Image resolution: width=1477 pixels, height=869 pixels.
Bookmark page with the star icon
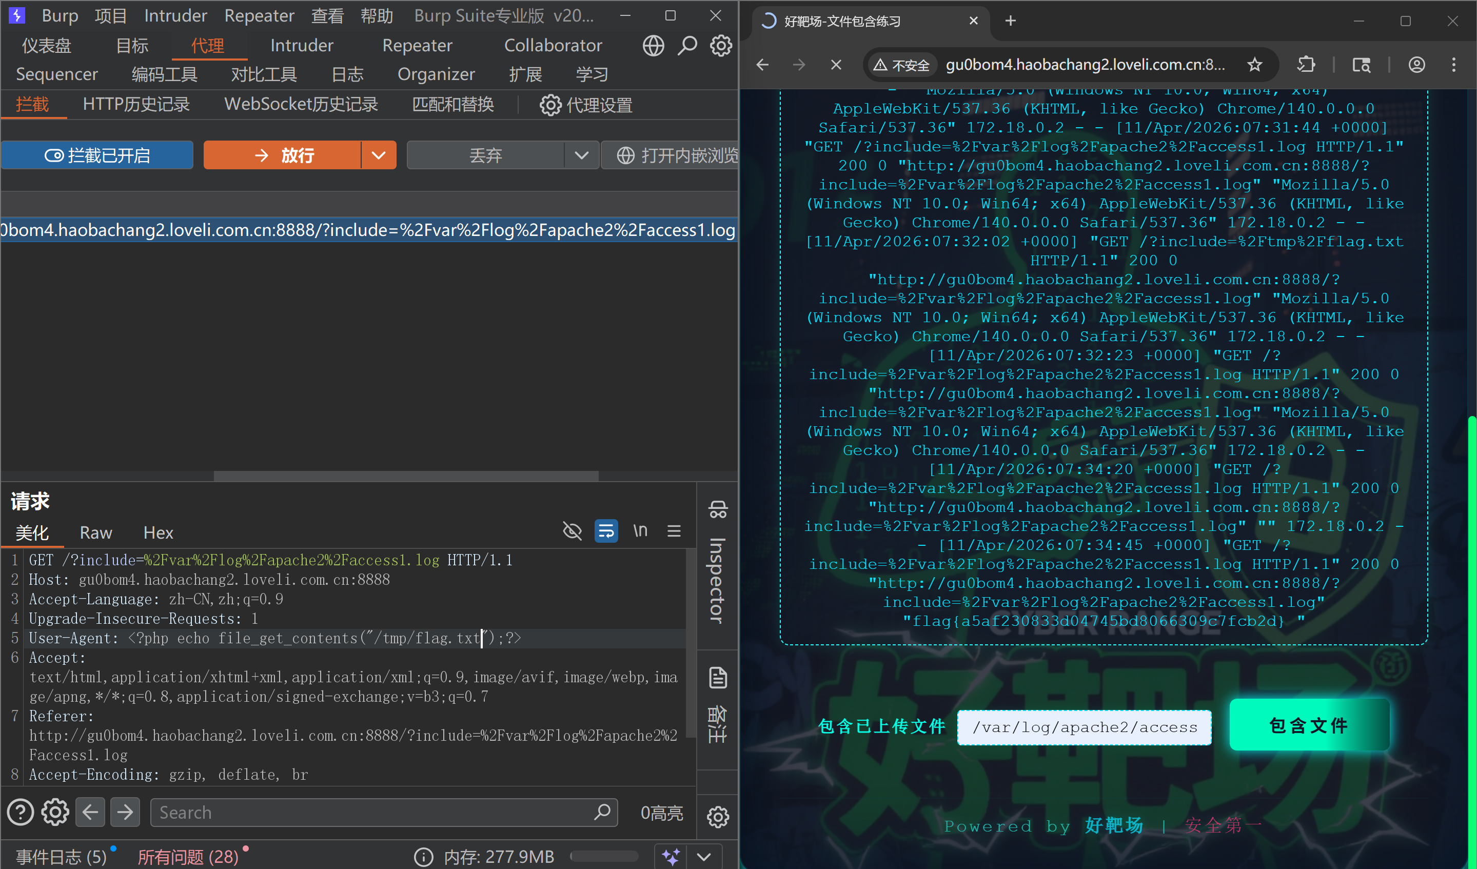coord(1254,65)
